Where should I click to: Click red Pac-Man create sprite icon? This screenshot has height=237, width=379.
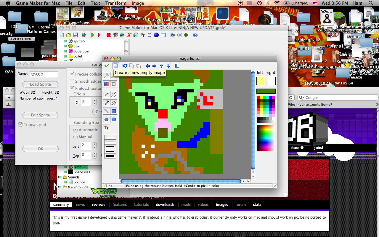[109, 35]
